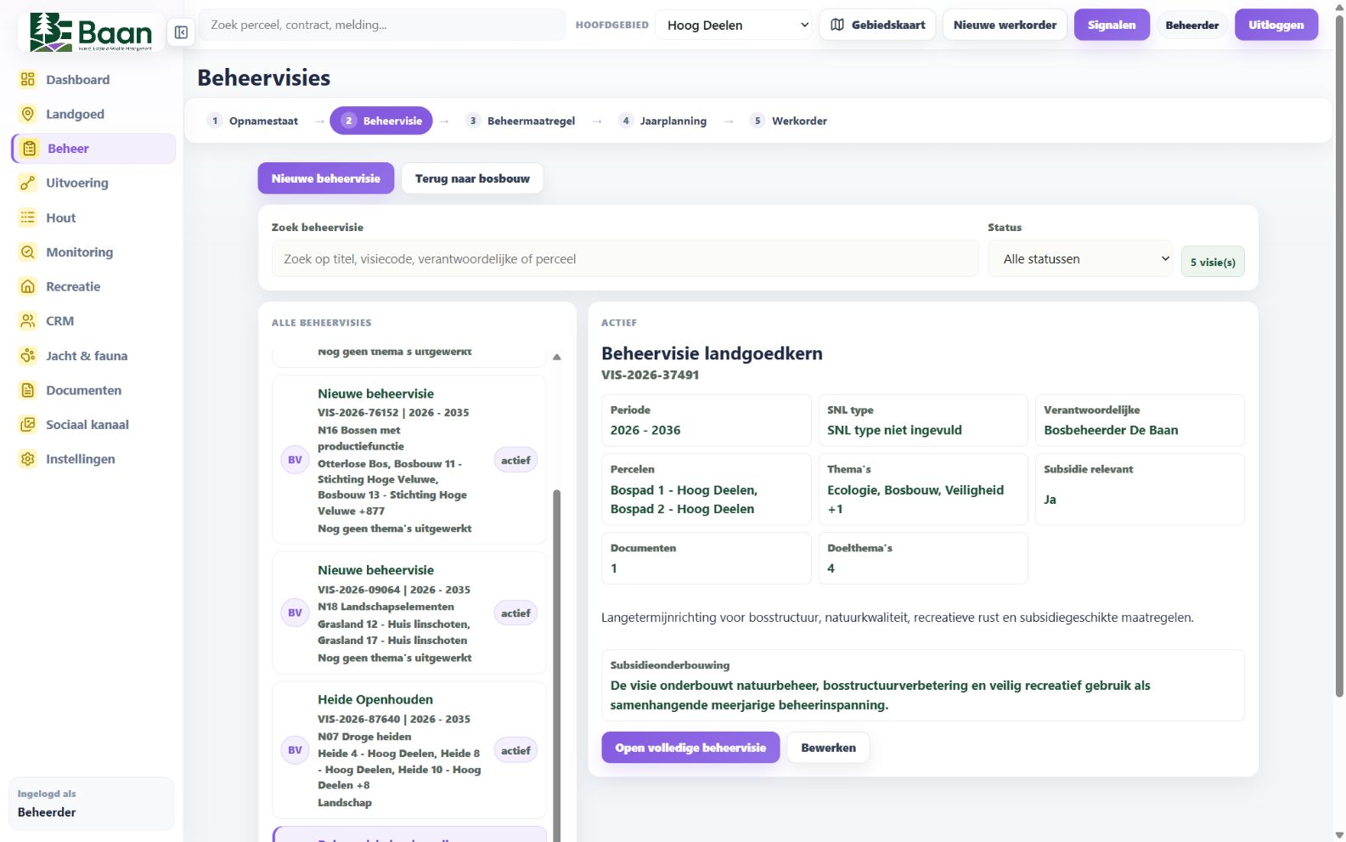Open the Alle statussen status dropdown

(1080, 259)
